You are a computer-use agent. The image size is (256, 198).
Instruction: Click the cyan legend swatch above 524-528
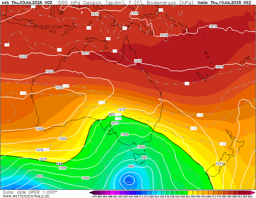(x=159, y=192)
